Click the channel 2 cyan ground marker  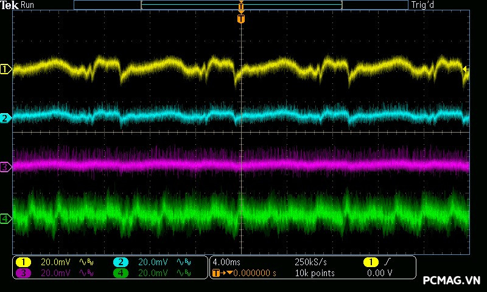click(5, 118)
